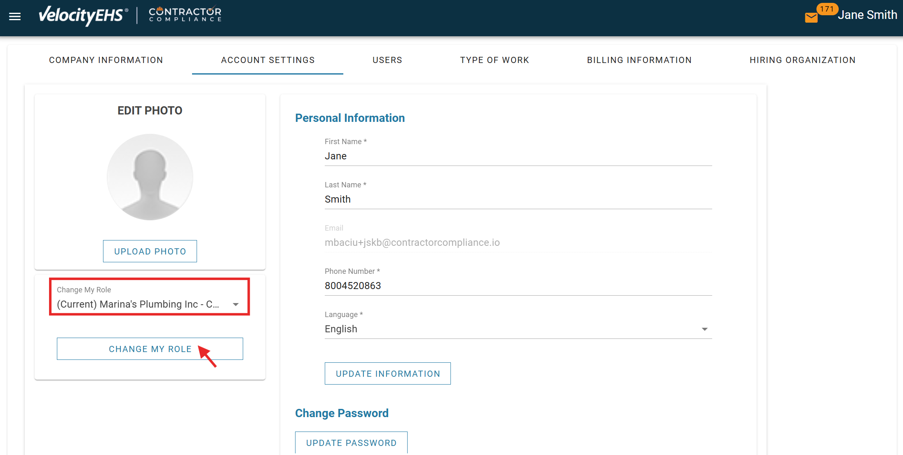Open the Type of Work tab
The image size is (903, 455).
tap(495, 60)
